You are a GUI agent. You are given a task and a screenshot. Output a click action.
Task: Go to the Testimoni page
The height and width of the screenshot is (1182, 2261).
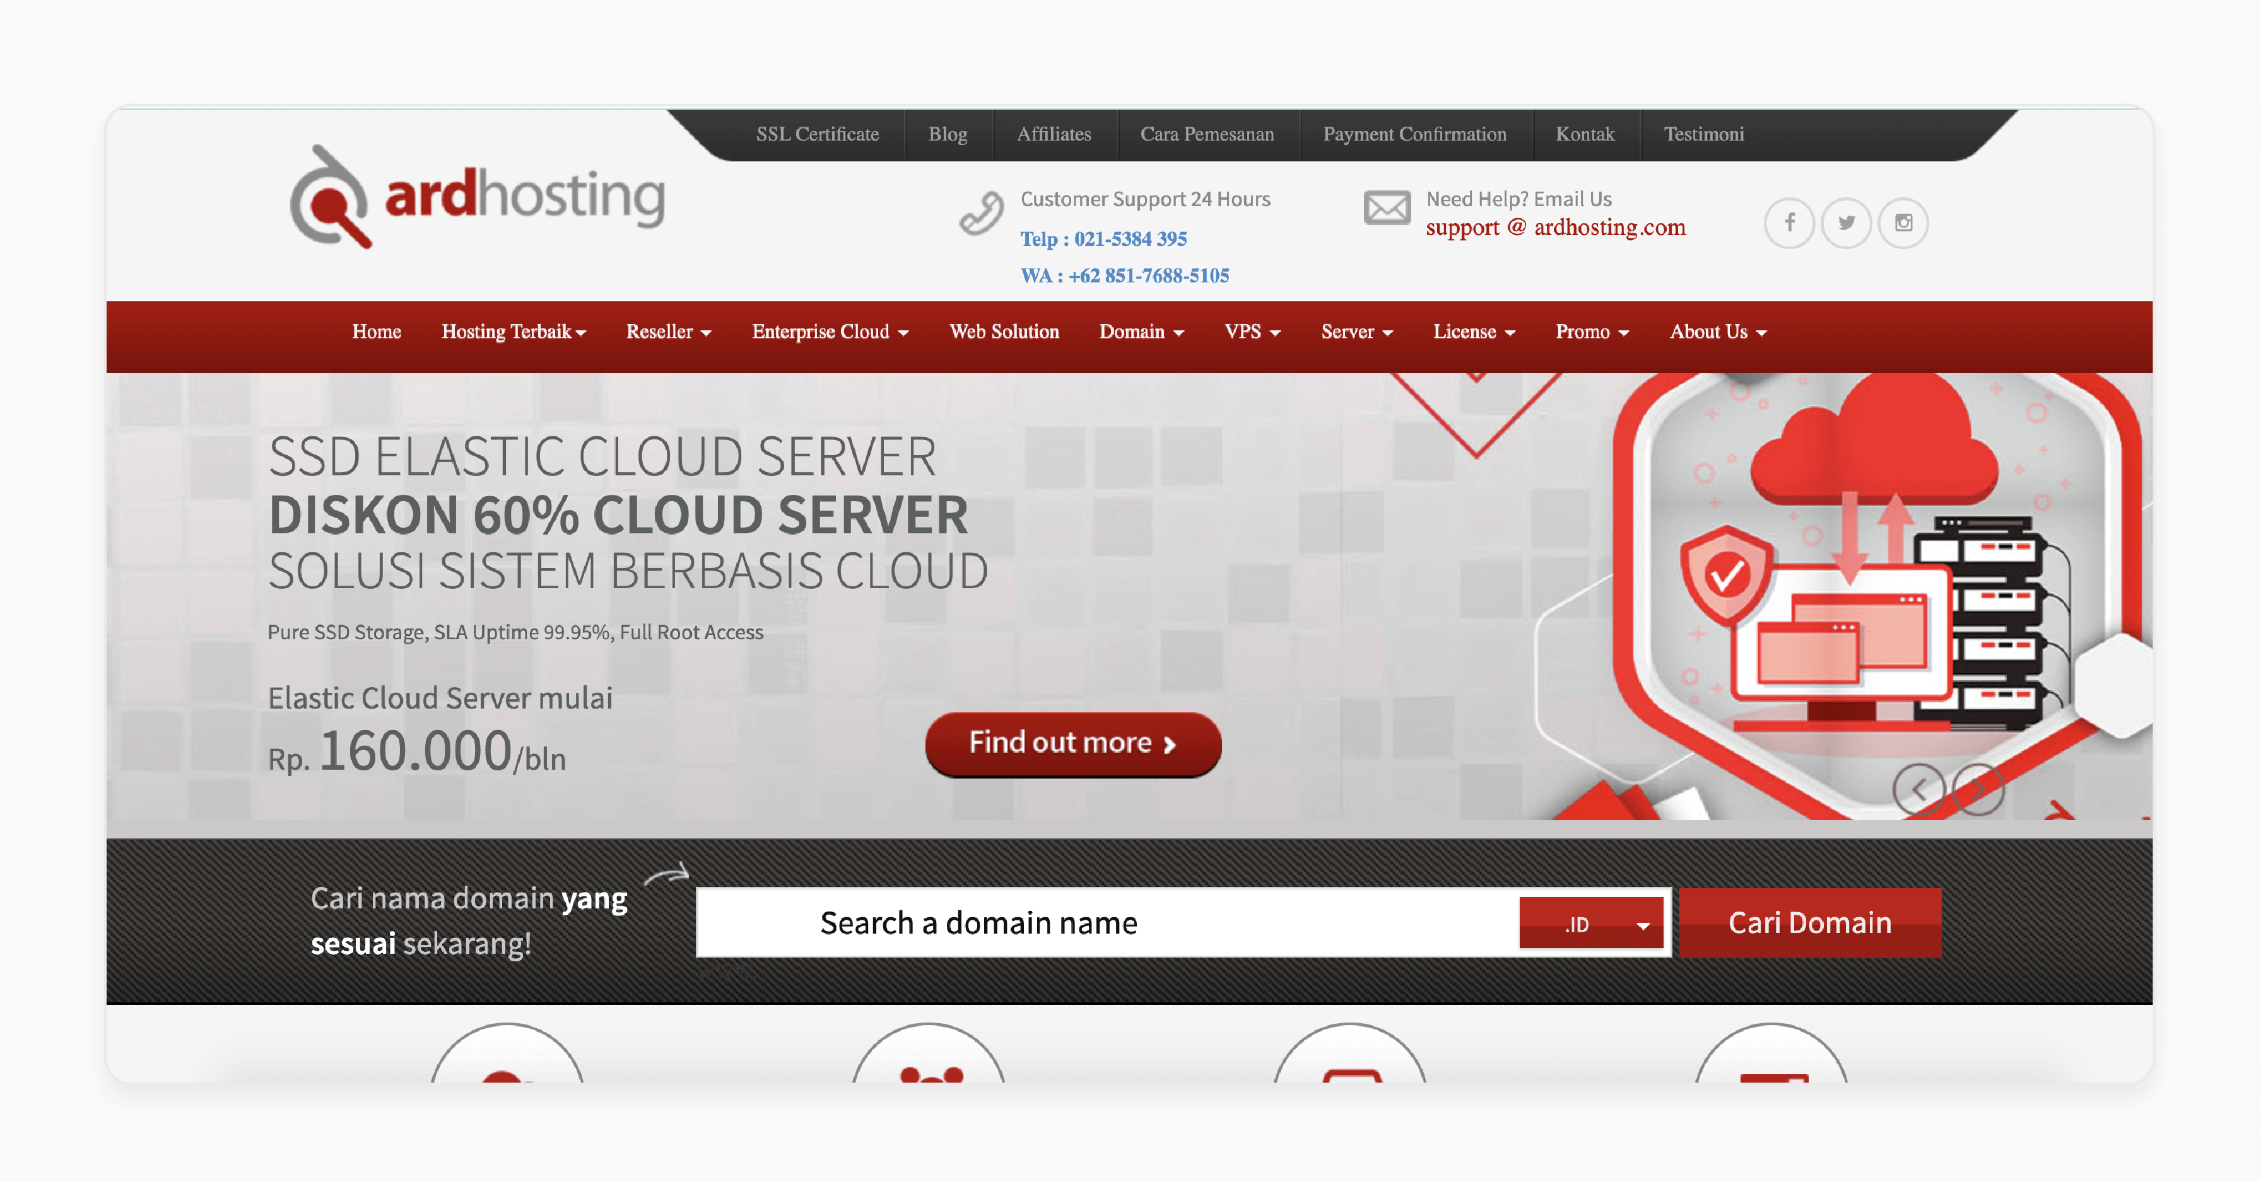1704,134
